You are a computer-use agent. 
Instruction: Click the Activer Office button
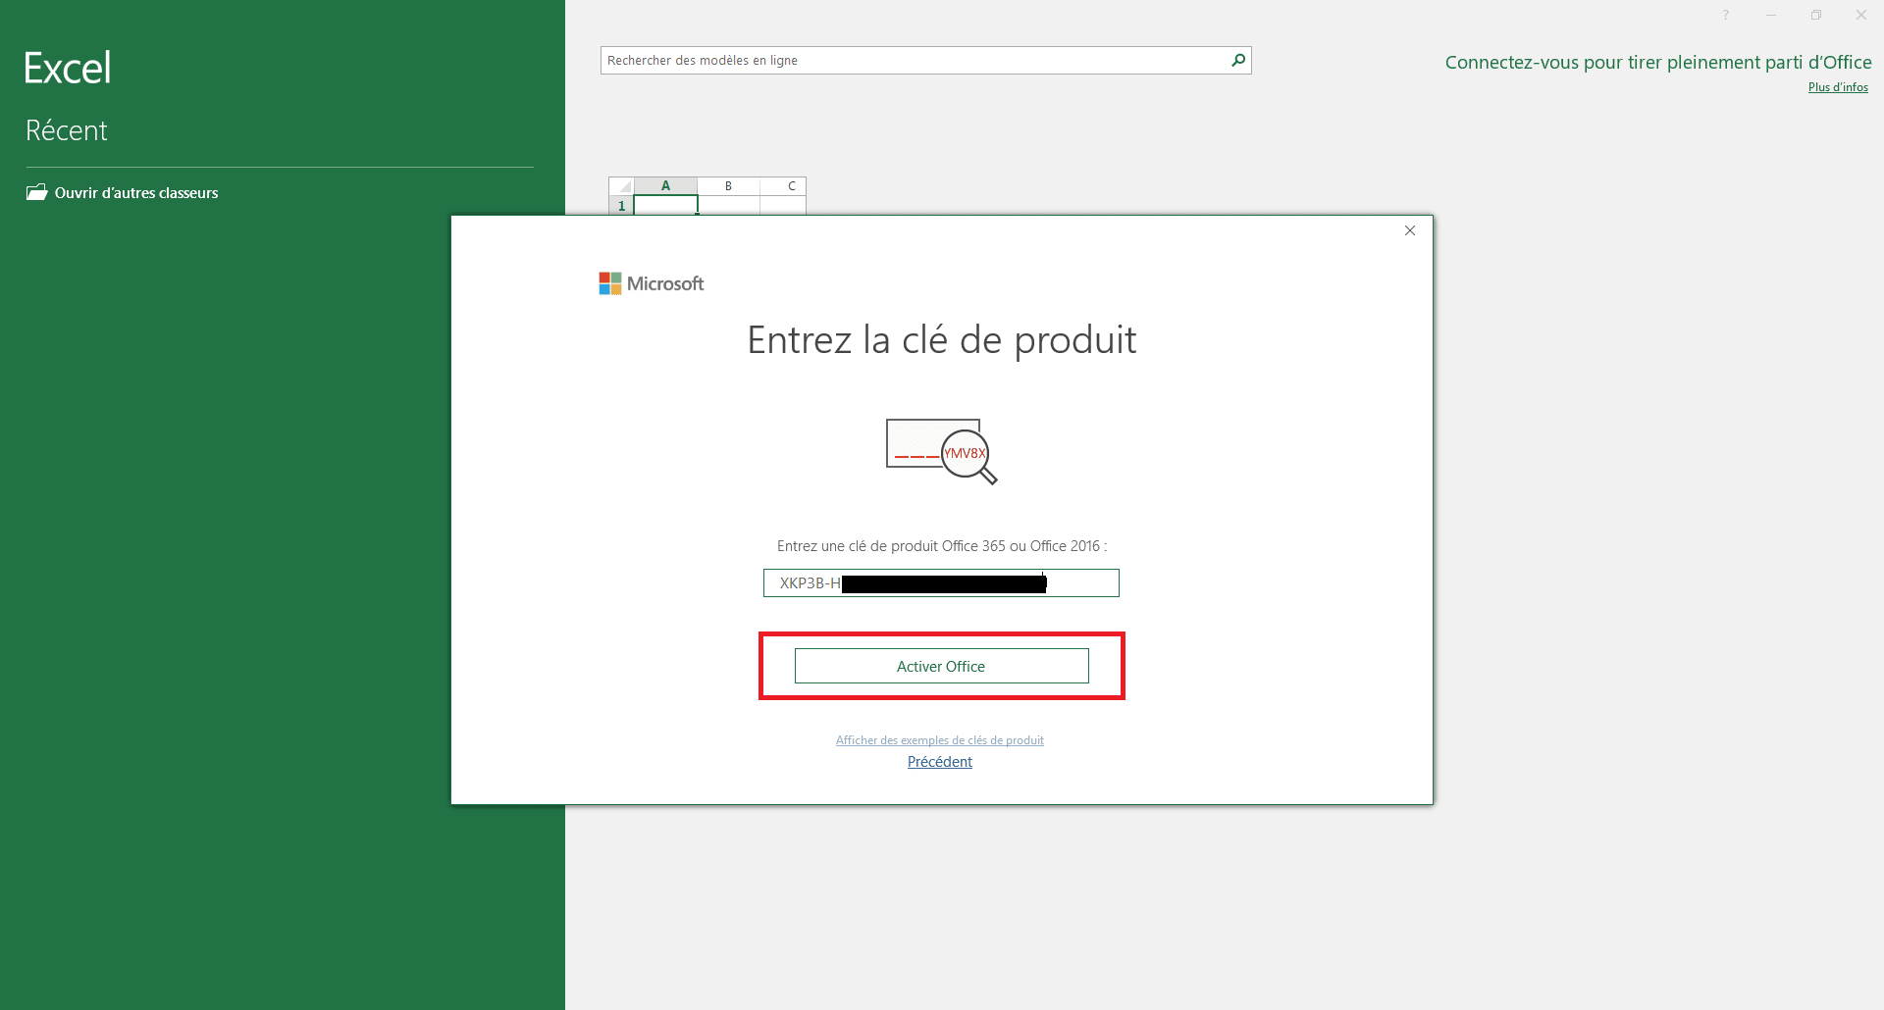940,666
